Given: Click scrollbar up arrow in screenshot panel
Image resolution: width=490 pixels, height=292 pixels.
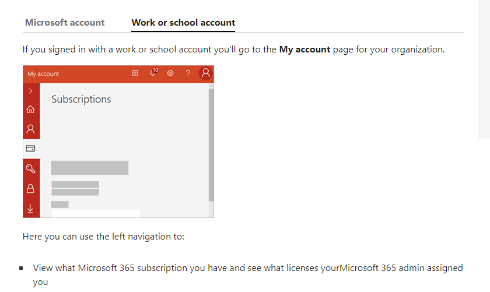Looking at the screenshot, I should point(212,86).
